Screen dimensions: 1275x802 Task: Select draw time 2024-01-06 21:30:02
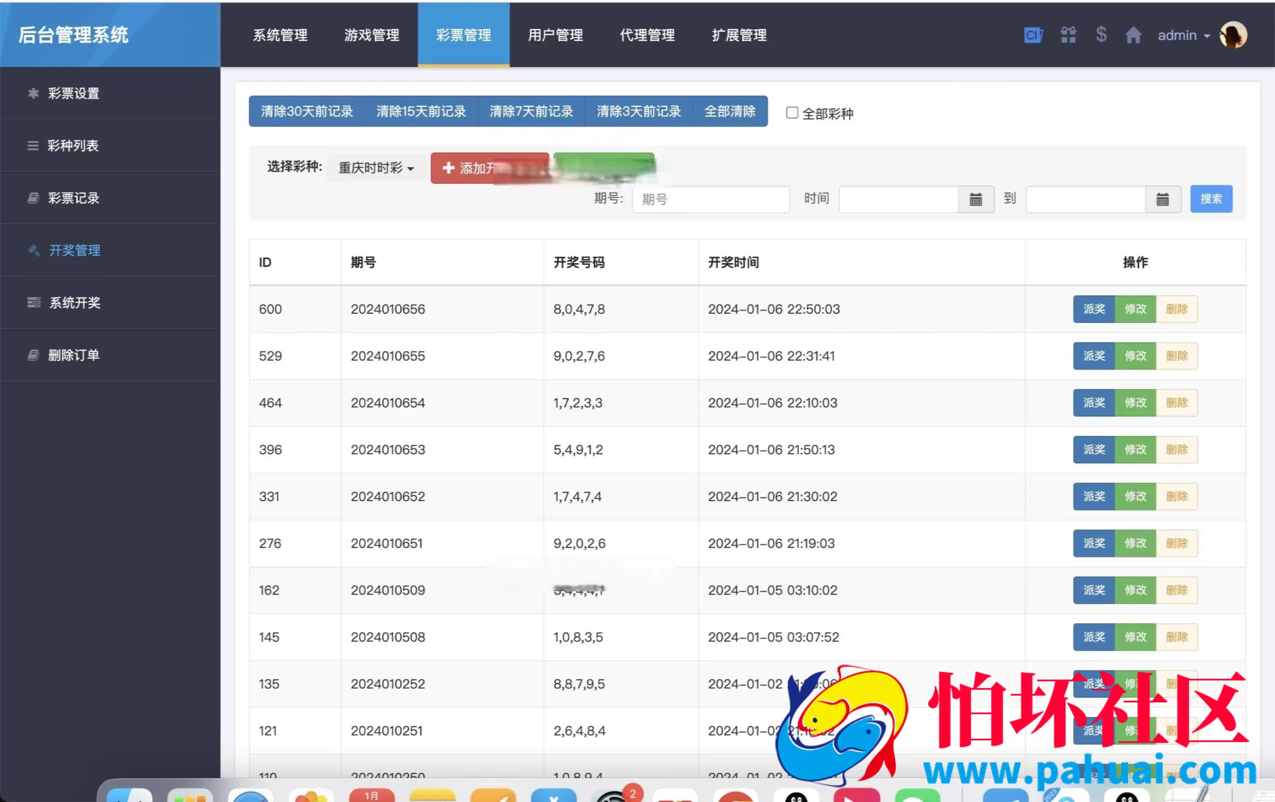(772, 496)
